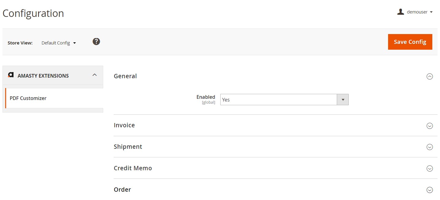
Task: Click the Invoice section heading text
Action: click(x=124, y=125)
